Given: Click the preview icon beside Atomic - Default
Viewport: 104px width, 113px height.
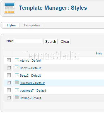Looking at the screenshot, I should 17,60.
